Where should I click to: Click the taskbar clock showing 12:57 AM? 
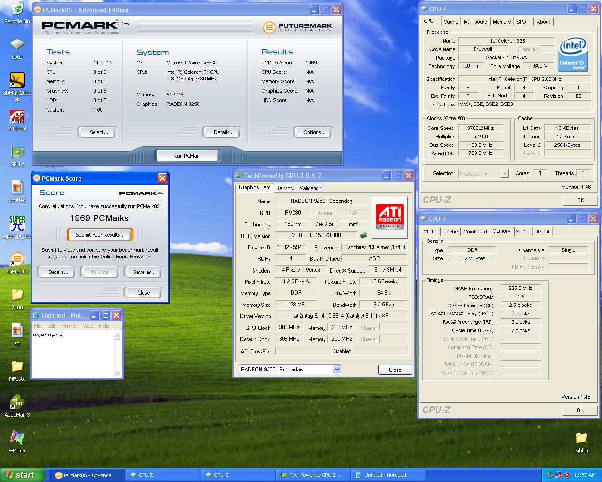coord(585,475)
